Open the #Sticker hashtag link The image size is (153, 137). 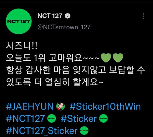click(x=79, y=119)
